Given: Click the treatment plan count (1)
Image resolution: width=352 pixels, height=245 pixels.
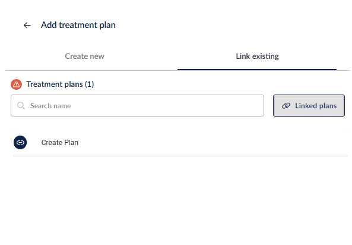Looking at the screenshot, I should coord(90,84).
